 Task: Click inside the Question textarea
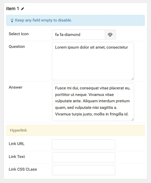pos(93,61)
